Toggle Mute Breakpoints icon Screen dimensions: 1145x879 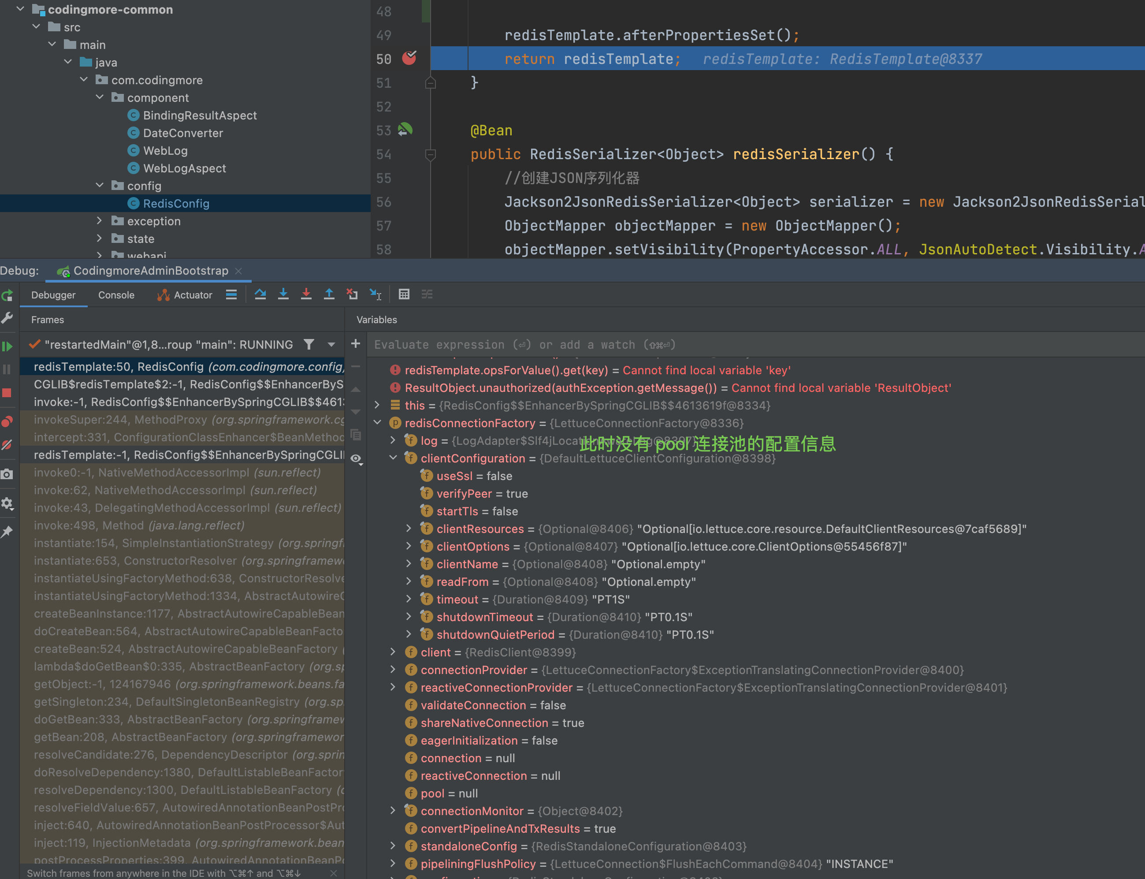(7, 445)
